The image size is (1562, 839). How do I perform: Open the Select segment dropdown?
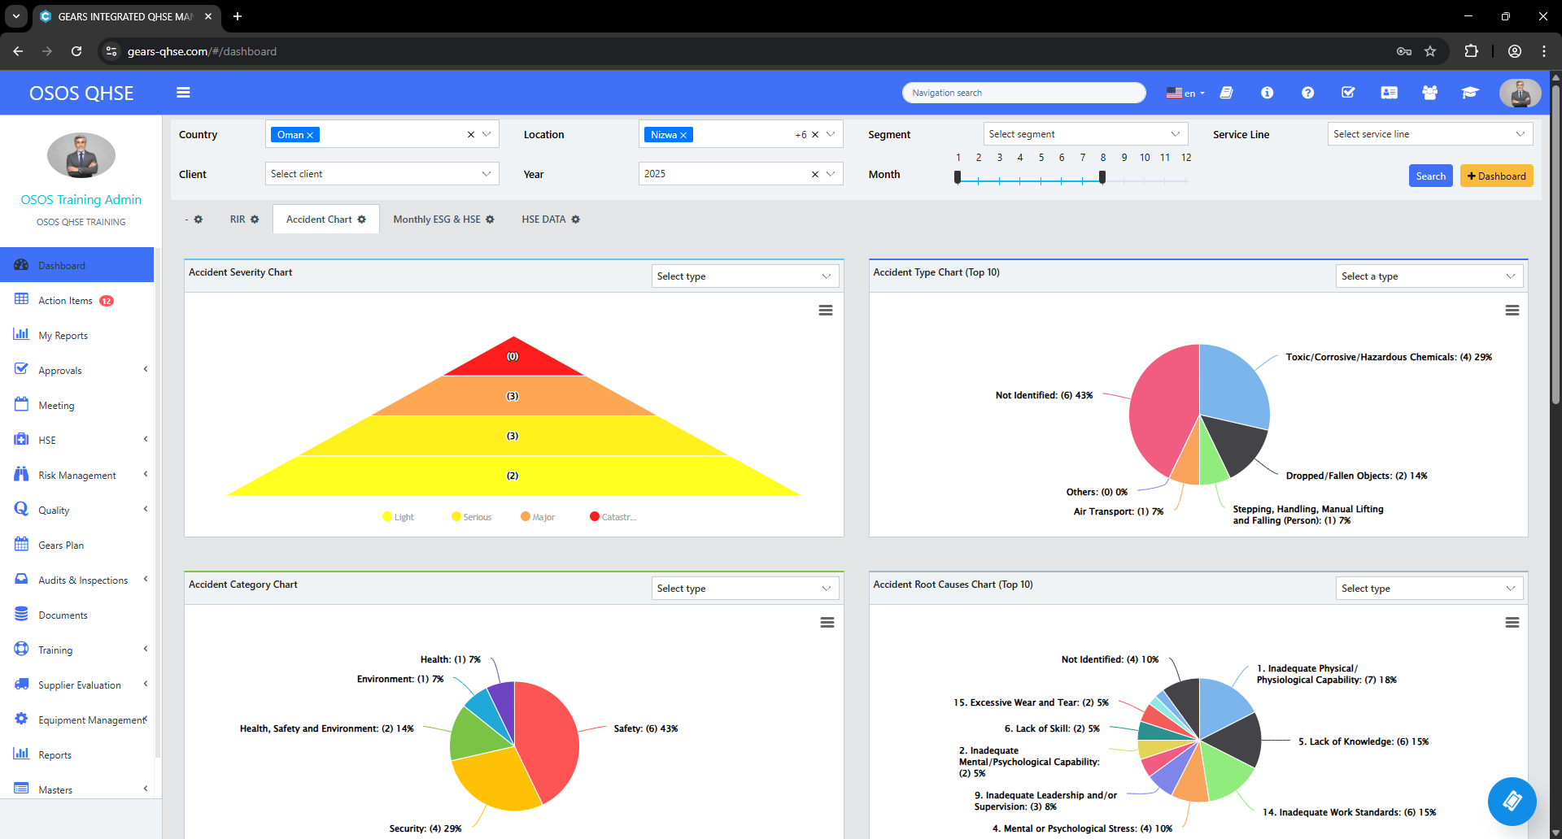[1085, 133]
